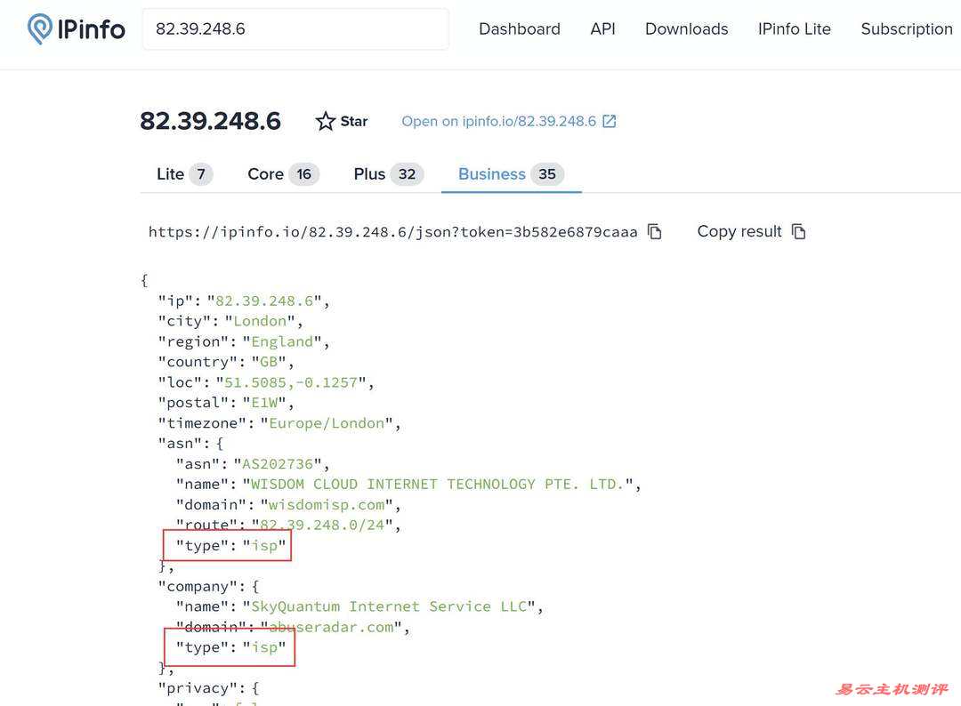Switch to the Plus tab

click(387, 174)
